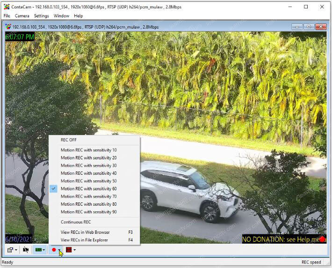Choose View RECs in Web Browser
This screenshot has width=332, height=268.
(85, 232)
